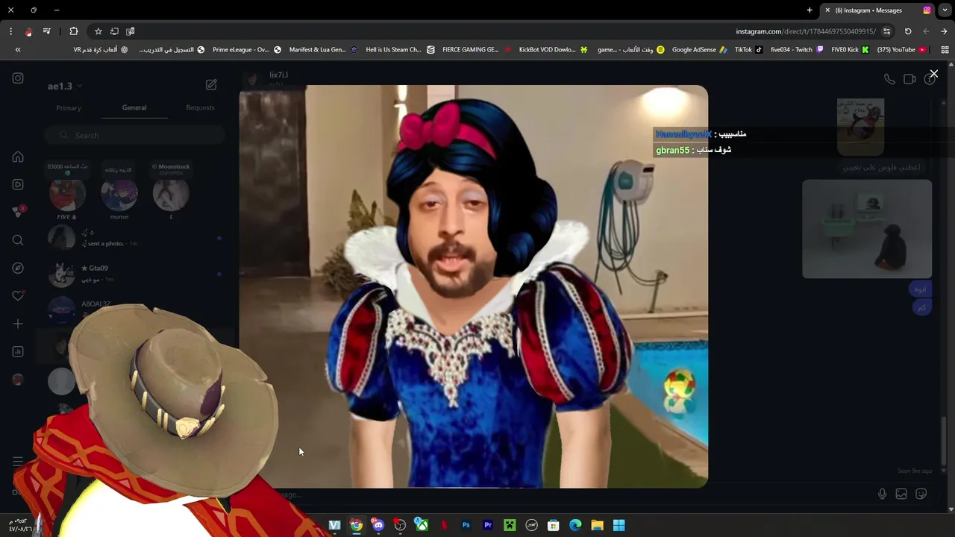Open Instagram Search in the sidebar
Screen dimensions: 955x537
(18, 240)
